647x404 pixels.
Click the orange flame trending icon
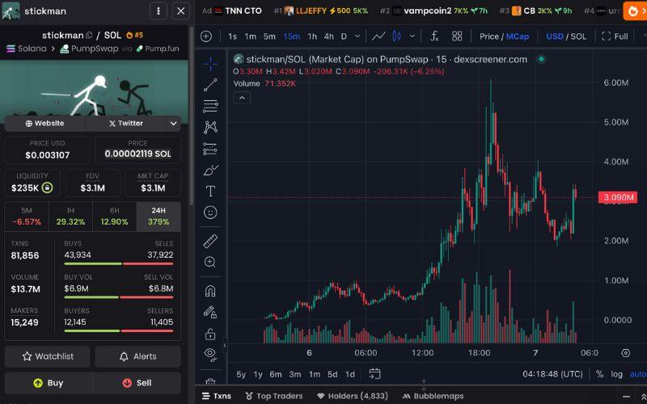(x=635, y=11)
